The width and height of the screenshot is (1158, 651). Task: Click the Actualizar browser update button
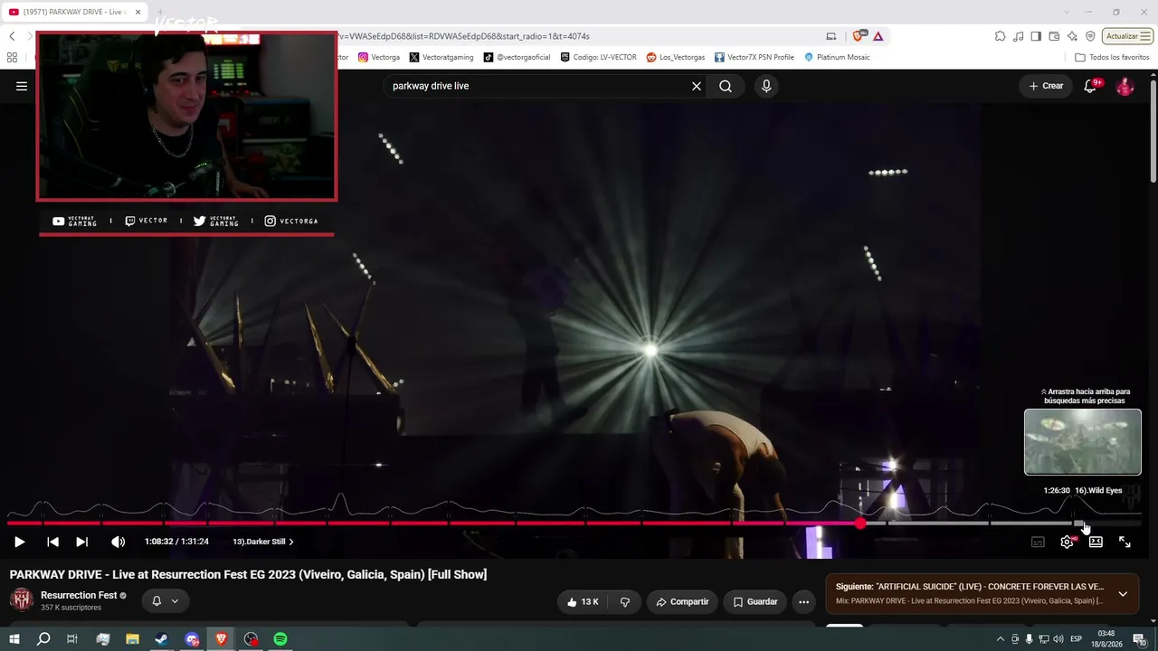pos(1127,36)
